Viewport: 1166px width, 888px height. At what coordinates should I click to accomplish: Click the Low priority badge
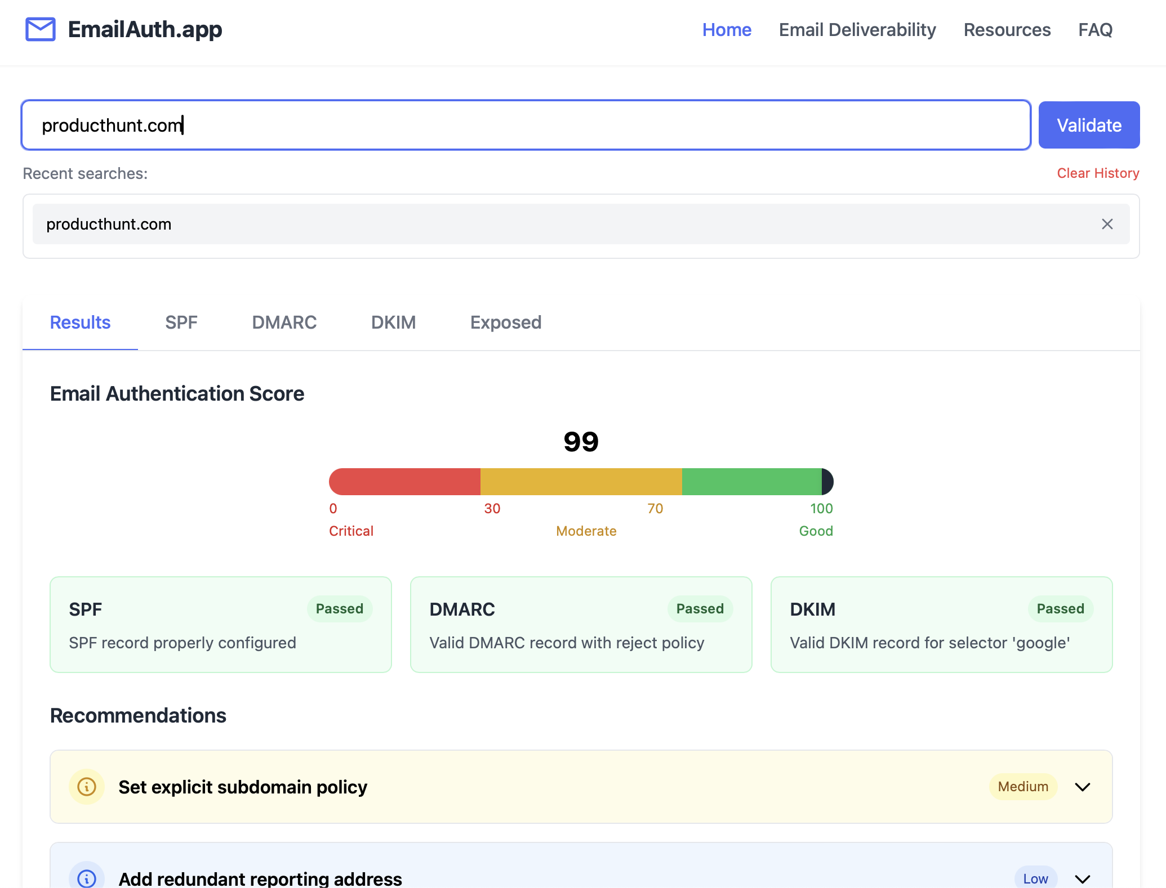click(x=1035, y=878)
